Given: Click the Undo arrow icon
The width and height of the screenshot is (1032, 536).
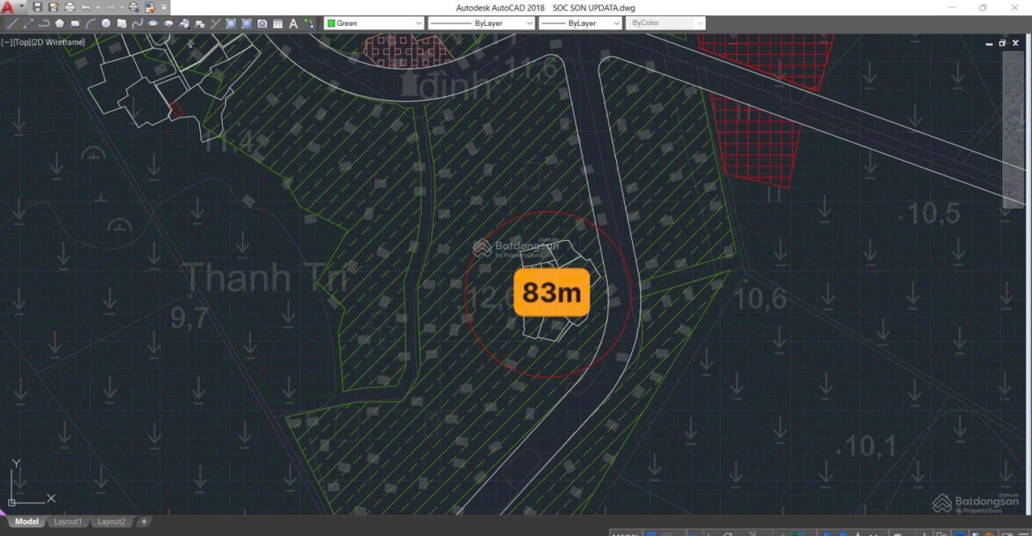Looking at the screenshot, I should coord(86,7).
